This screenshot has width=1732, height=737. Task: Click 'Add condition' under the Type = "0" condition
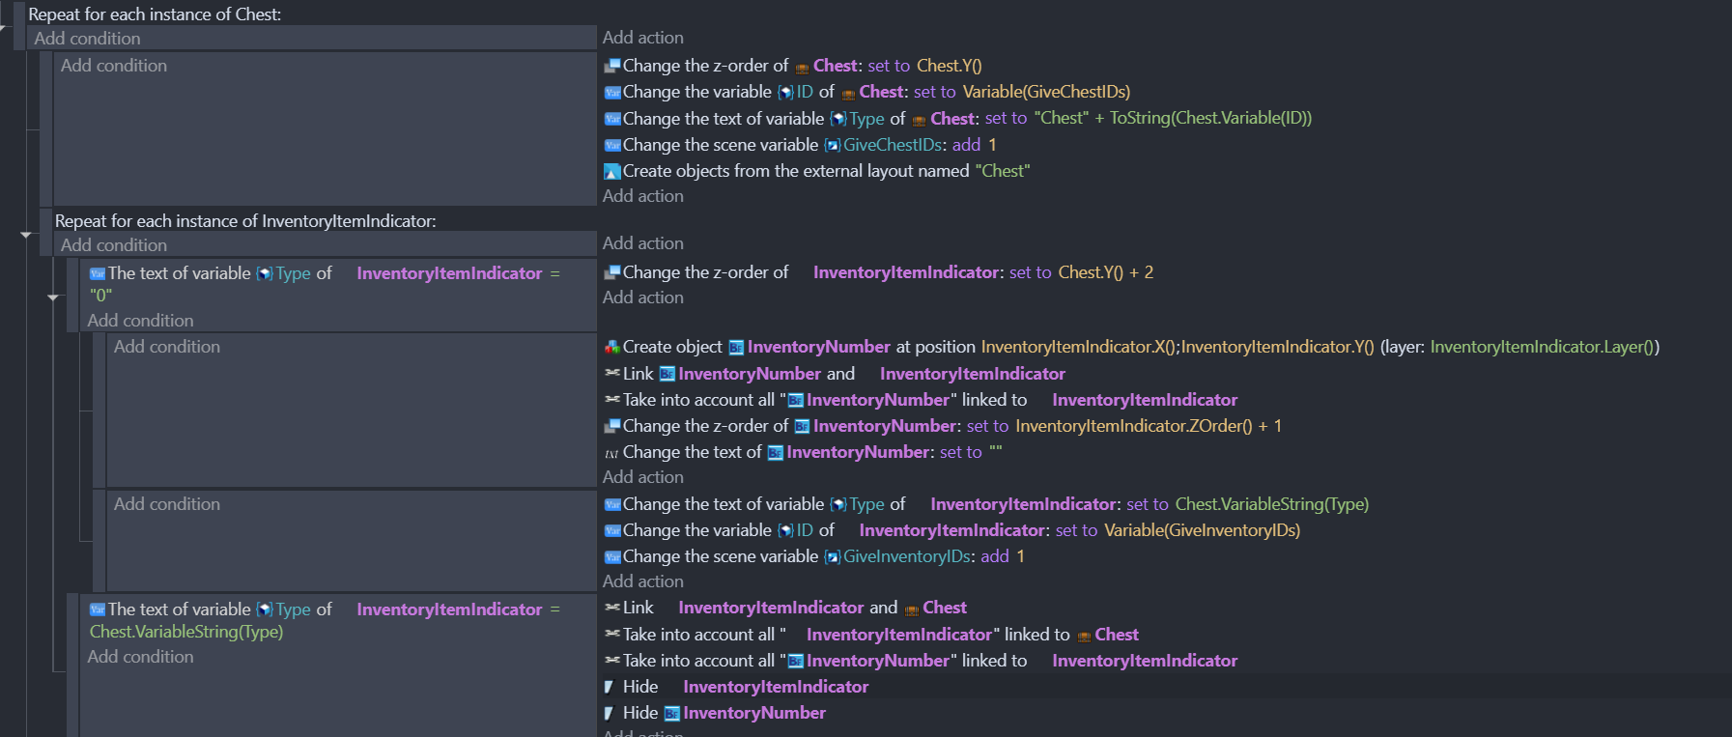tap(140, 321)
